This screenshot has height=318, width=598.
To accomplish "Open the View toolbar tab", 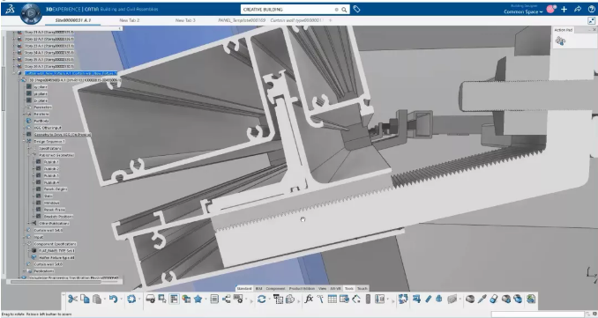I will pos(322,289).
